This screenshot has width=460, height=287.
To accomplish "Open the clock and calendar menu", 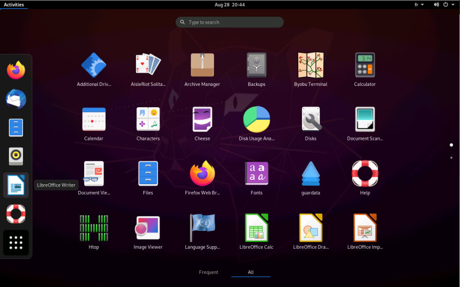I will (230, 4).
